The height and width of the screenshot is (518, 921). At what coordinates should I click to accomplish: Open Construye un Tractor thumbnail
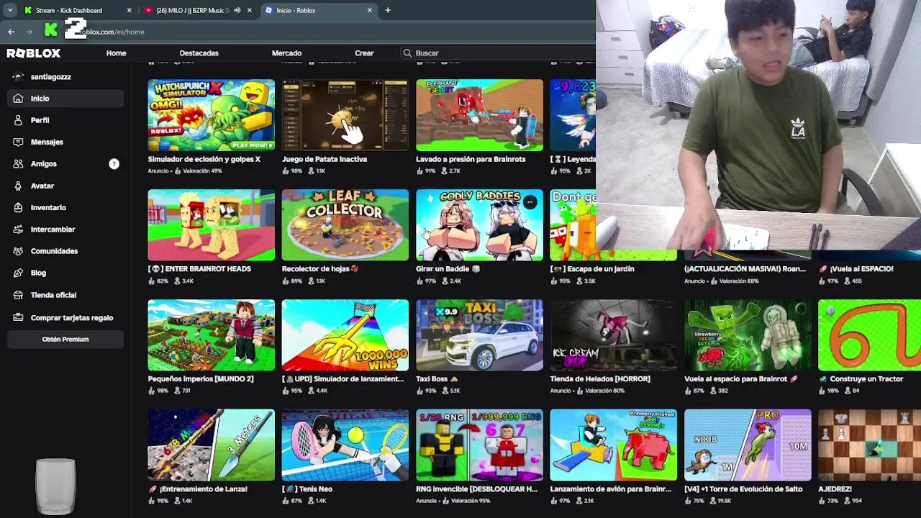point(869,335)
